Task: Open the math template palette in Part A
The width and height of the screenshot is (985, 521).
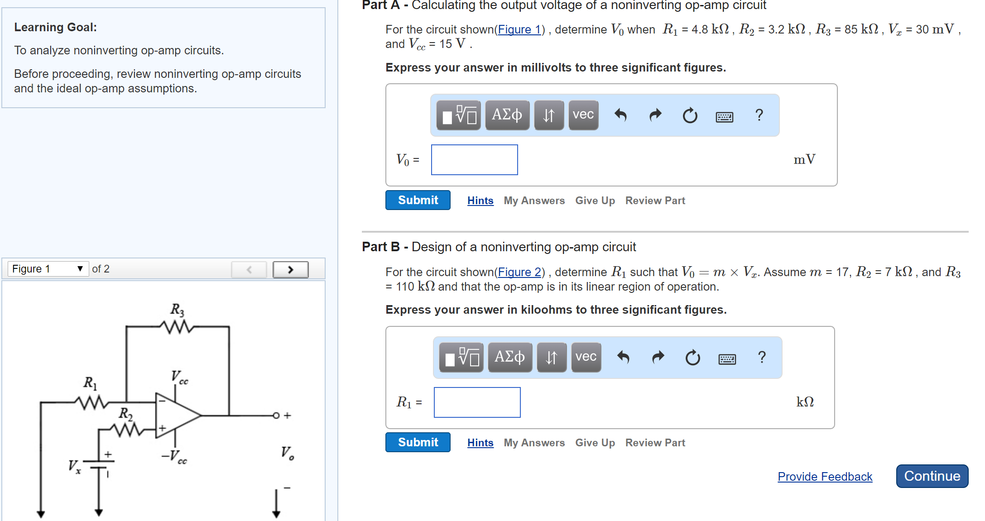Action: click(457, 115)
